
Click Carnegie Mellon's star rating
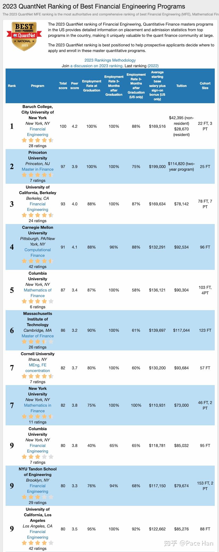[37, 261]
